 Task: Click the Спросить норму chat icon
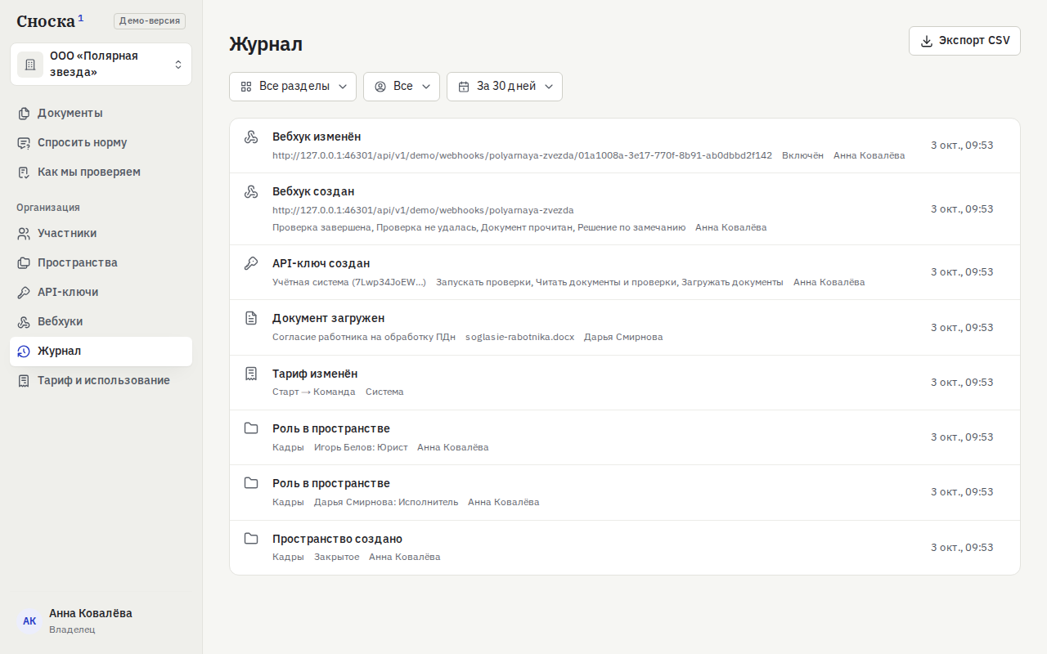click(x=24, y=143)
